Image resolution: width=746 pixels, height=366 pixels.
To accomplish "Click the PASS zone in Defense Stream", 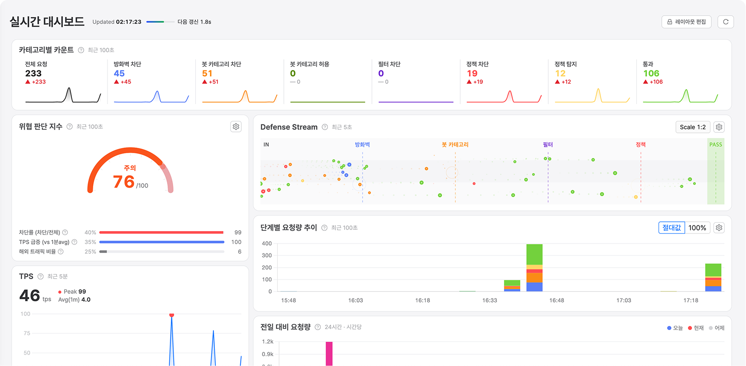I will click(716, 172).
